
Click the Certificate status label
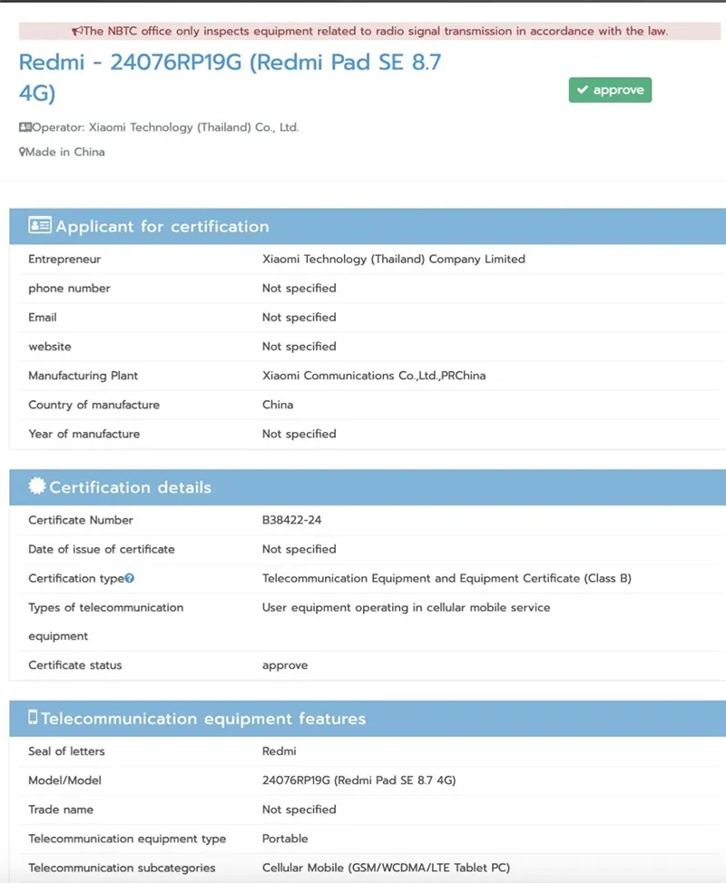[75, 665]
